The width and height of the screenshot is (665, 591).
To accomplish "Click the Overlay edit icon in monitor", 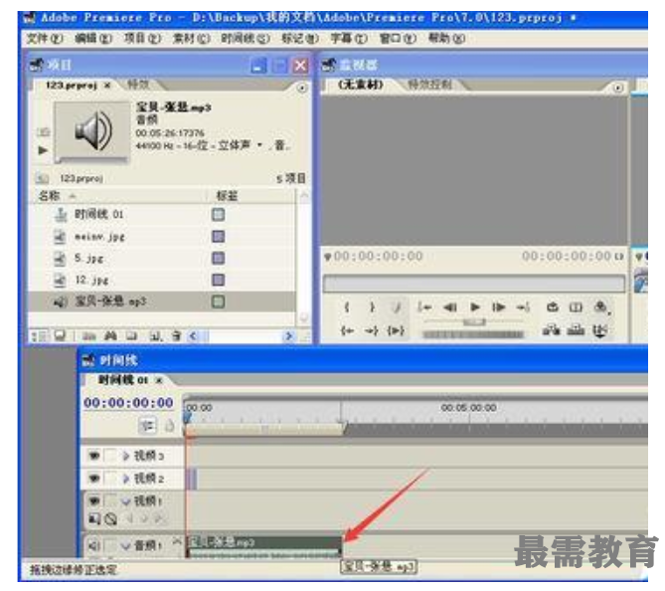I will 576,330.
